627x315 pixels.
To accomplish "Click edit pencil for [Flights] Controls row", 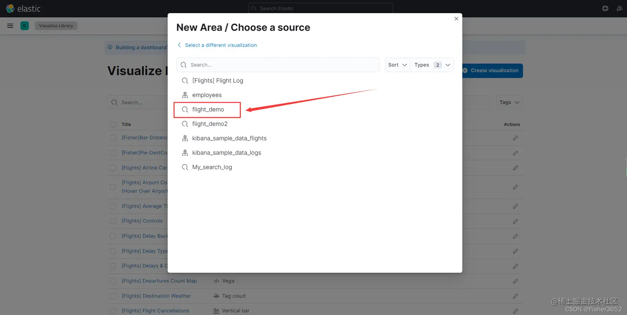I will click(515, 221).
